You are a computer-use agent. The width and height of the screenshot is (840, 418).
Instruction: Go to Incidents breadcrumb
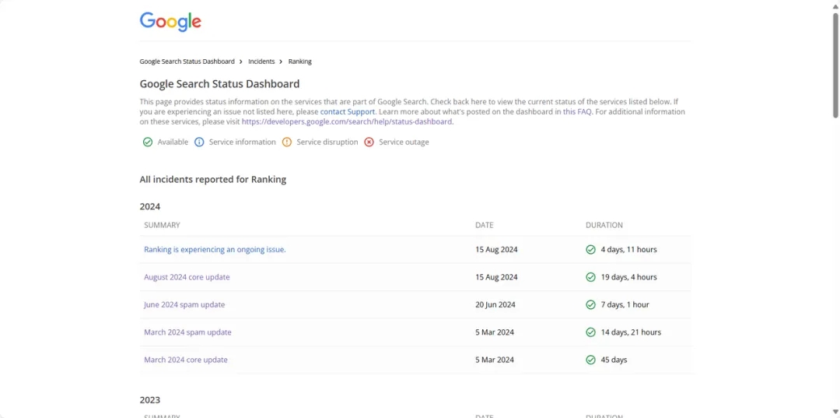pyautogui.click(x=261, y=61)
